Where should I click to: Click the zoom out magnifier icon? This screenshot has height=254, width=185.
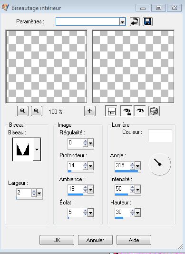click(23, 111)
